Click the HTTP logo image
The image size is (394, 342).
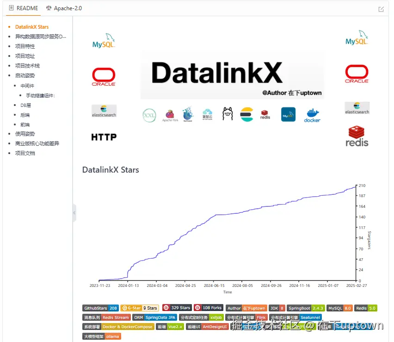(x=104, y=137)
